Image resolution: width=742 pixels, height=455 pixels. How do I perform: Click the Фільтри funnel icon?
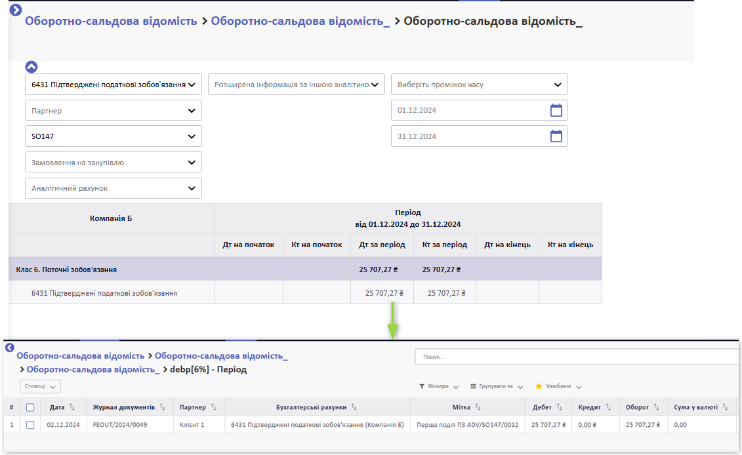[x=422, y=386]
